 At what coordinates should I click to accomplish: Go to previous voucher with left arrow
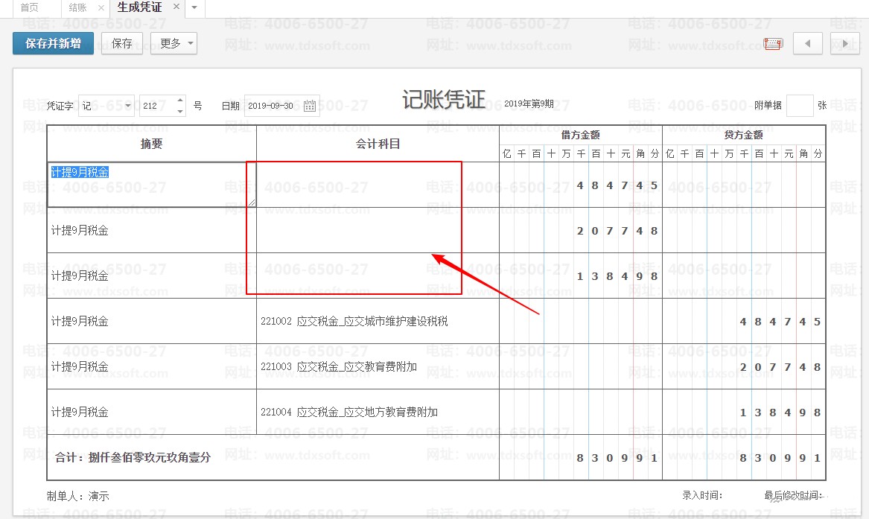(x=807, y=44)
